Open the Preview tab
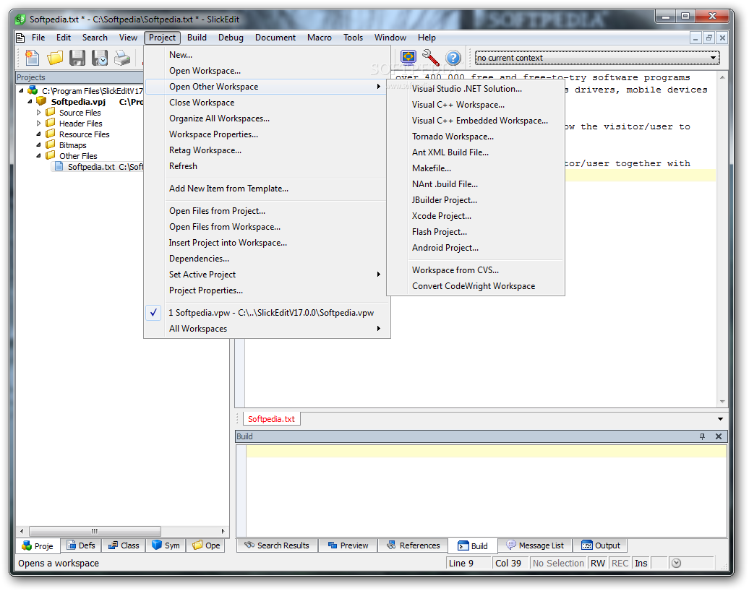Image resolution: width=749 pixels, height=591 pixels. [x=348, y=545]
